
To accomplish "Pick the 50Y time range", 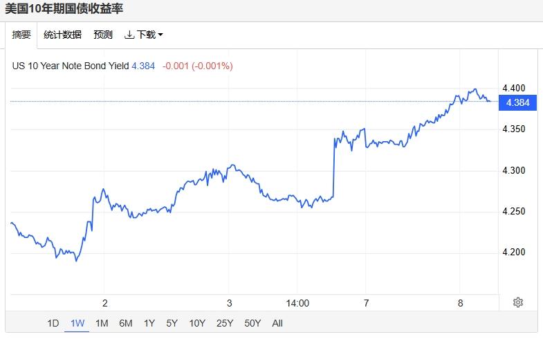I will 253,323.
